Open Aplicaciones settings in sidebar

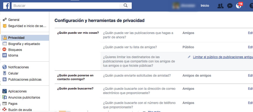point(17,91)
